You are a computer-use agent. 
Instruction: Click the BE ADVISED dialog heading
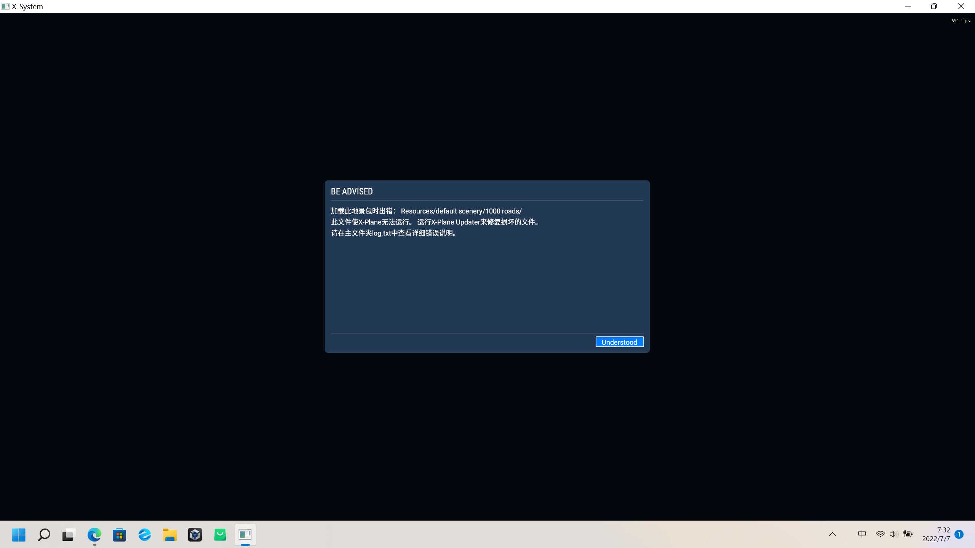pyautogui.click(x=352, y=191)
